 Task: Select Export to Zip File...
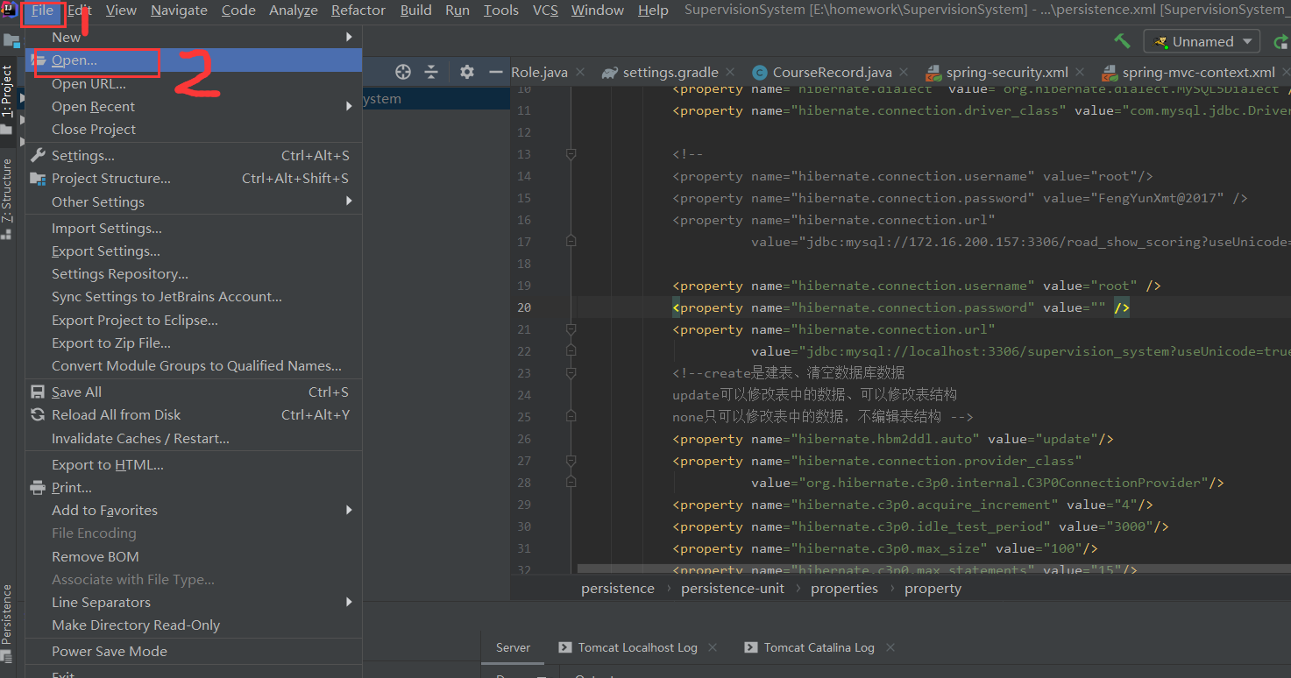coord(194,343)
